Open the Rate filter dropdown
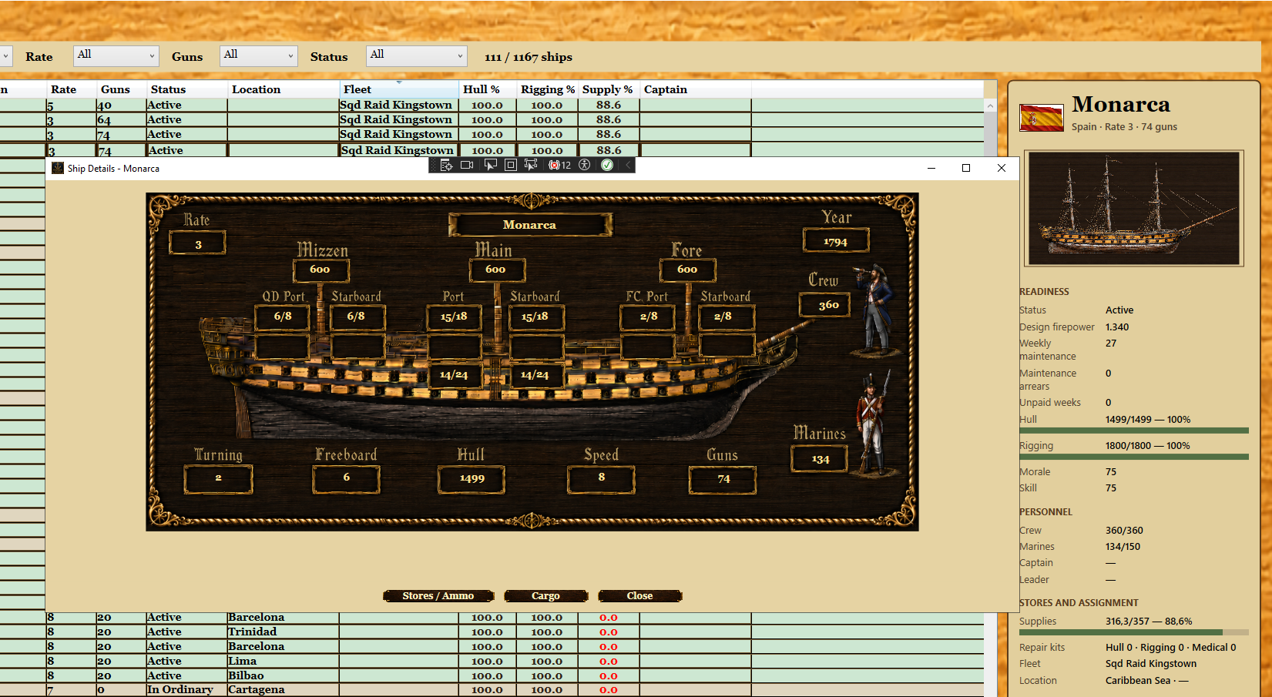1272x697 pixels. coord(116,55)
